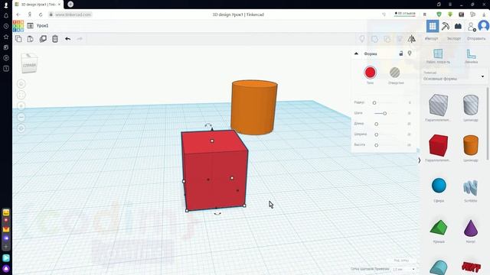Pick the green roof shape
490x275 pixels.
pyautogui.click(x=439, y=227)
